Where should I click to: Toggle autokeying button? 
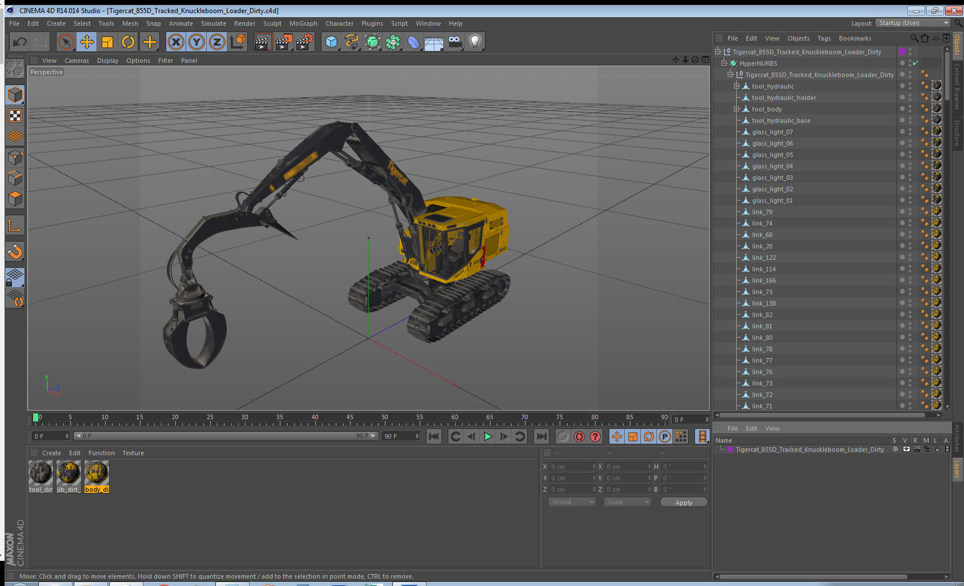click(579, 436)
